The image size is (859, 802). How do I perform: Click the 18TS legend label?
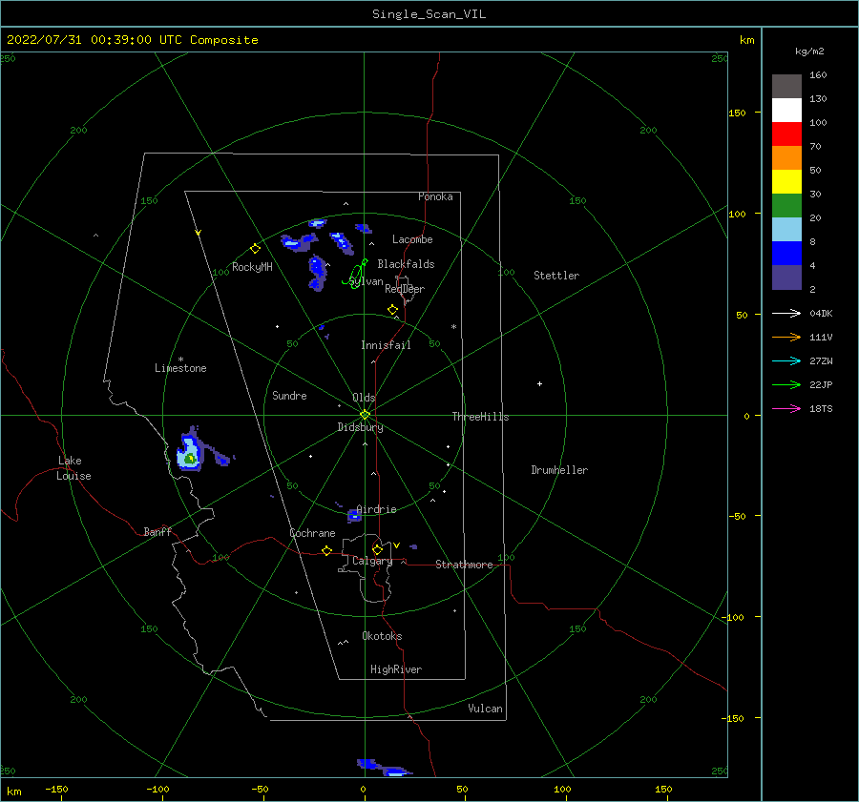821,408
